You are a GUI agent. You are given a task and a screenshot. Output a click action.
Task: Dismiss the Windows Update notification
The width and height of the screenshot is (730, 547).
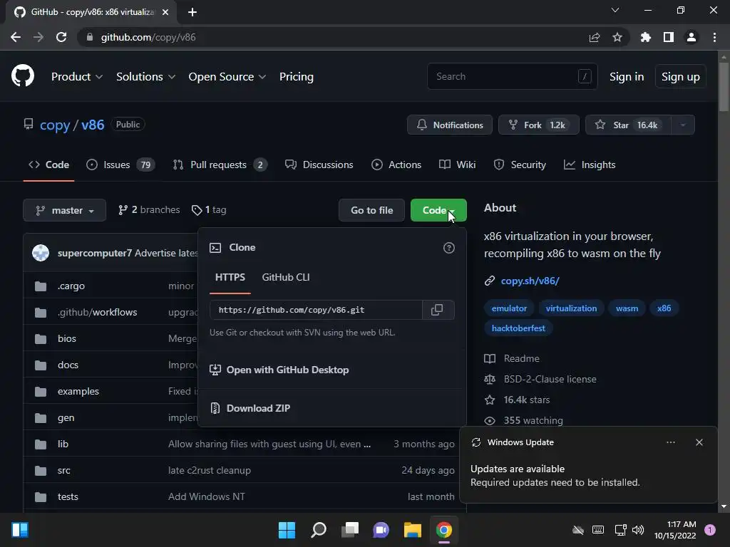[699, 442]
